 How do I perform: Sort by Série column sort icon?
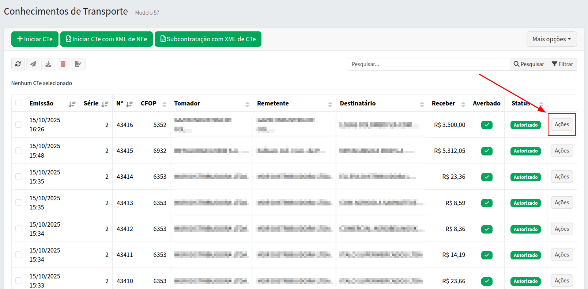pos(105,104)
